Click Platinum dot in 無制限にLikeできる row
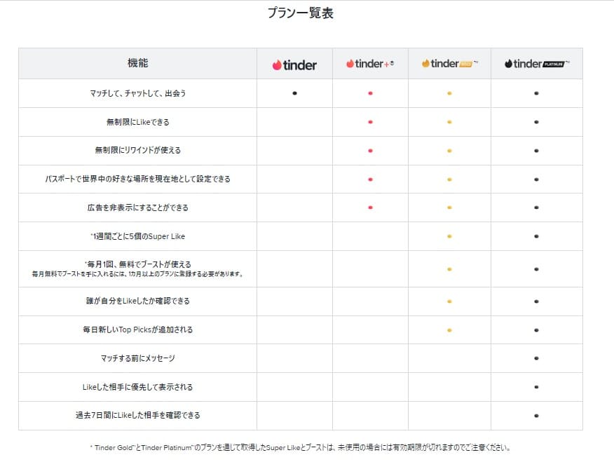Screen dimensions: 614x462 click(536, 122)
